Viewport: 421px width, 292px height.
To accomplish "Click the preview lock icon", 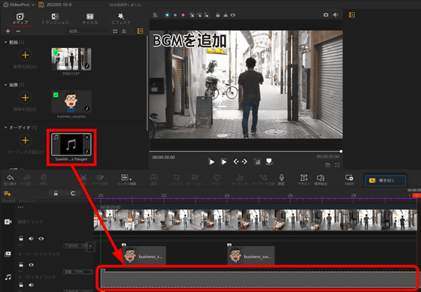I will pyautogui.click(x=218, y=15).
